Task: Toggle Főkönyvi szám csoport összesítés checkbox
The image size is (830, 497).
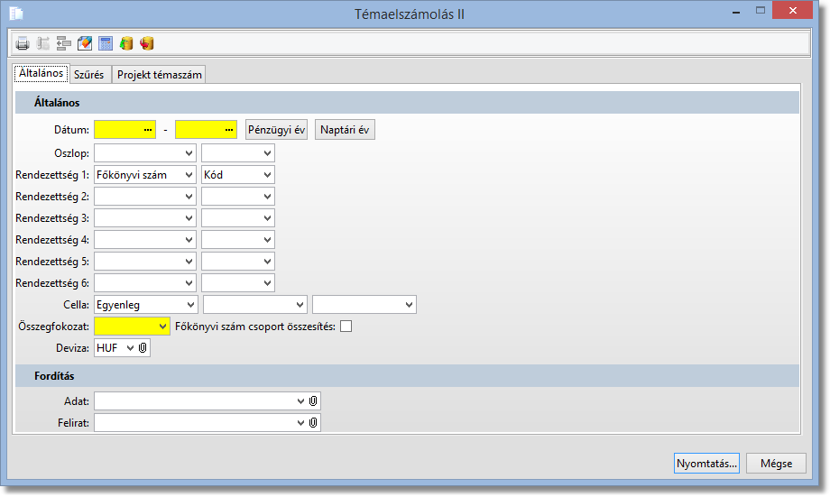Action: click(x=346, y=327)
